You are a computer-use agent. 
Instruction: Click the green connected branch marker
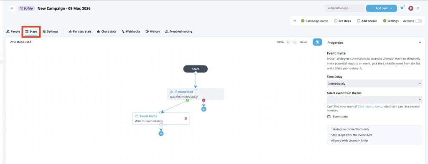tap(187, 100)
